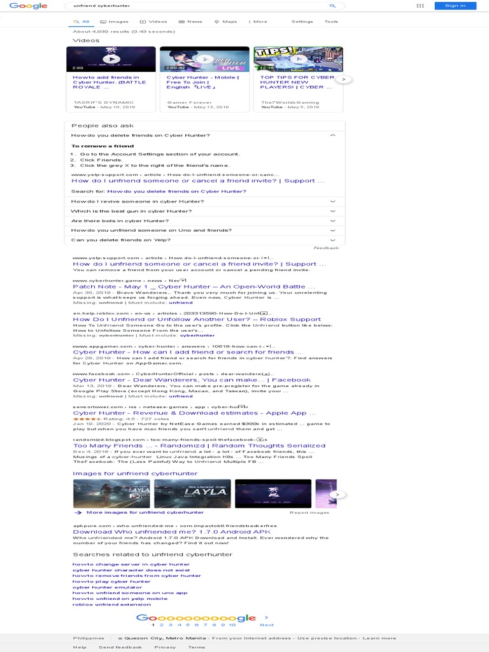This screenshot has height=652, width=489.
Task: Expand 'How do you unfriend someone on Uno and friends?'
Action: click(x=204, y=230)
